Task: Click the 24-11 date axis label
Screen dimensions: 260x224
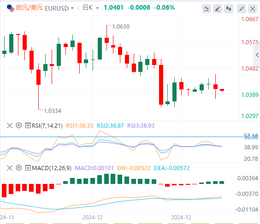Action: [7, 218]
